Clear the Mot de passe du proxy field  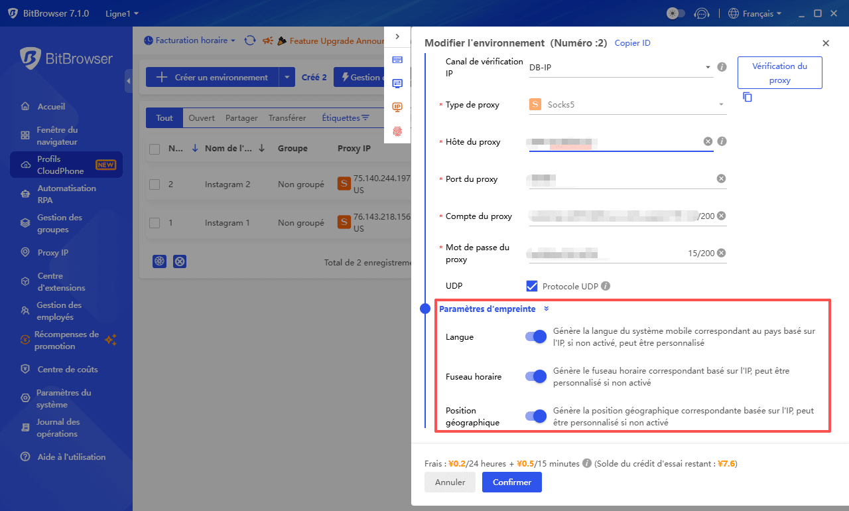[721, 253]
